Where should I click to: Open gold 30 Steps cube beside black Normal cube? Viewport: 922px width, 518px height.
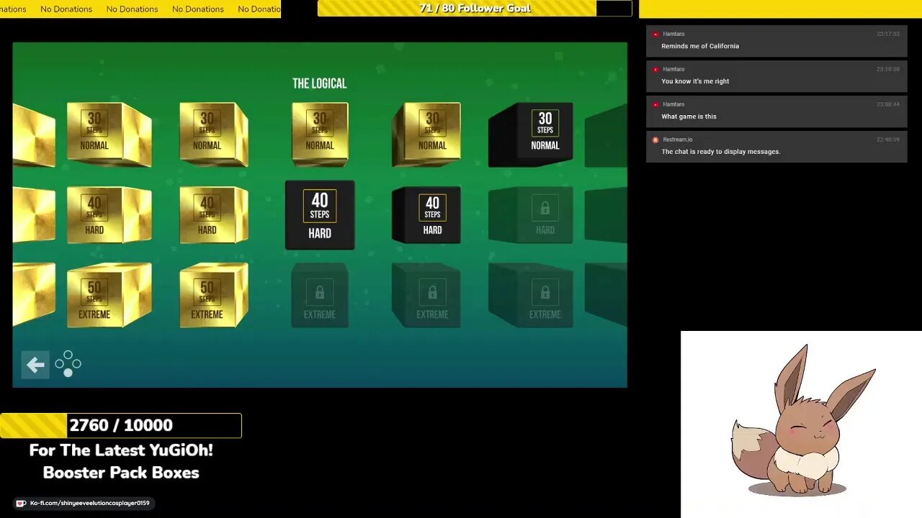coord(426,135)
